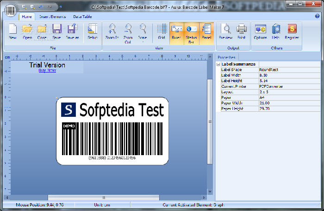Open Help from the Others group
Image resolution: width=324 pixels, height=211 pixels.
(x=276, y=31)
